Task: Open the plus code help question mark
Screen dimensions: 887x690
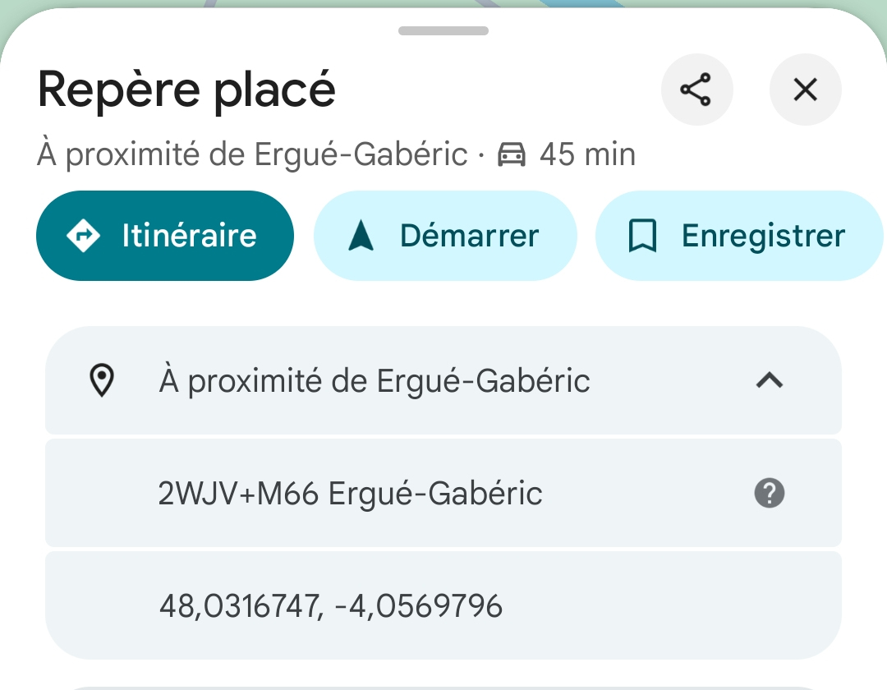Action: [769, 494]
